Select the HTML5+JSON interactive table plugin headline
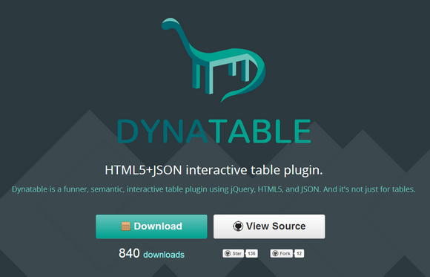Screen dimensions: 430x277 click(214, 170)
